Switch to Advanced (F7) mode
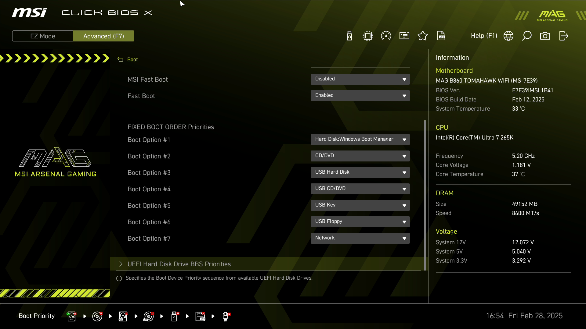Image resolution: width=586 pixels, height=329 pixels. click(104, 36)
